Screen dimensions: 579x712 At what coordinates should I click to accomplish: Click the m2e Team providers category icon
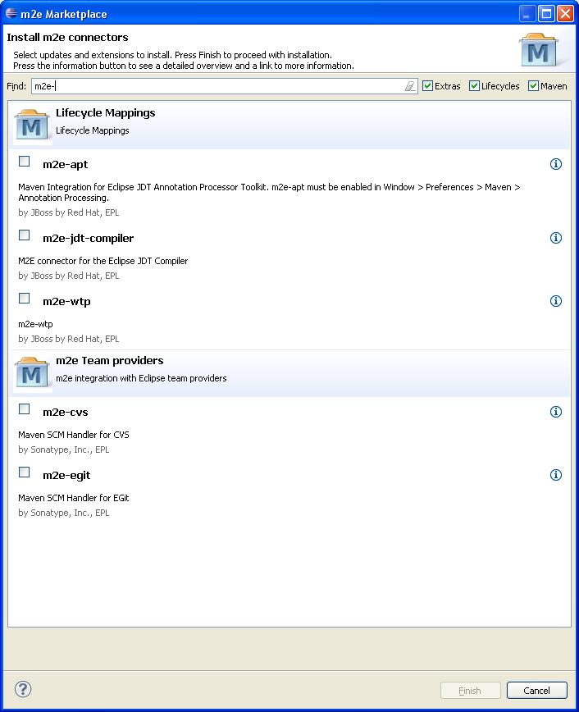[x=32, y=373]
